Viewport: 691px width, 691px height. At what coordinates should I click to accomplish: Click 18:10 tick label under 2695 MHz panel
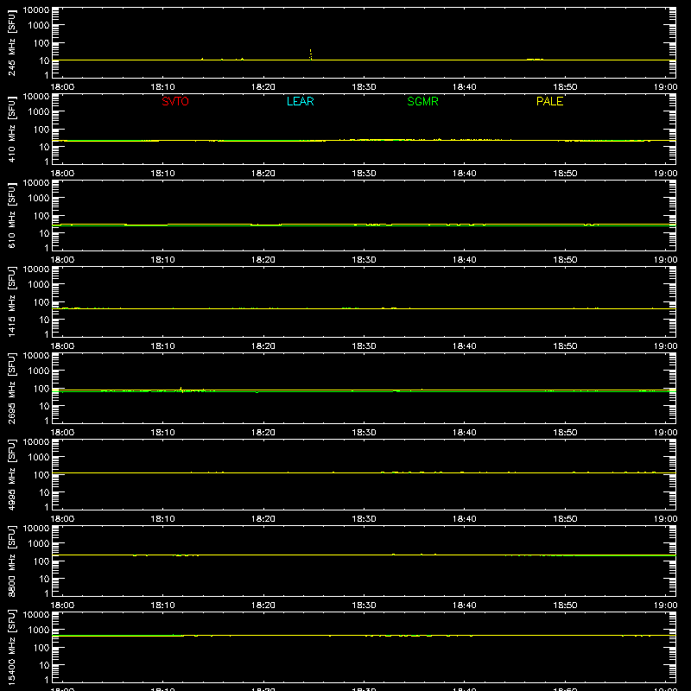click(x=162, y=433)
